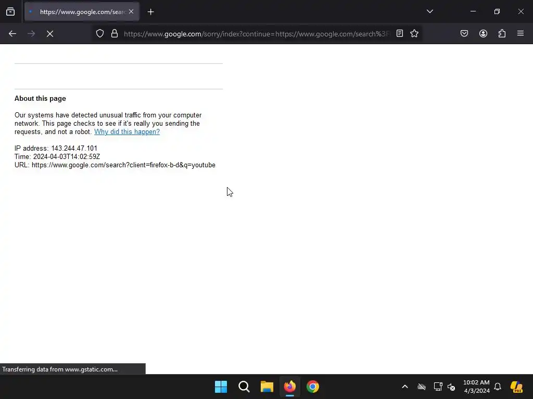Open the extensions puzzle icon
Viewport: 533px width, 399px height.
502,34
